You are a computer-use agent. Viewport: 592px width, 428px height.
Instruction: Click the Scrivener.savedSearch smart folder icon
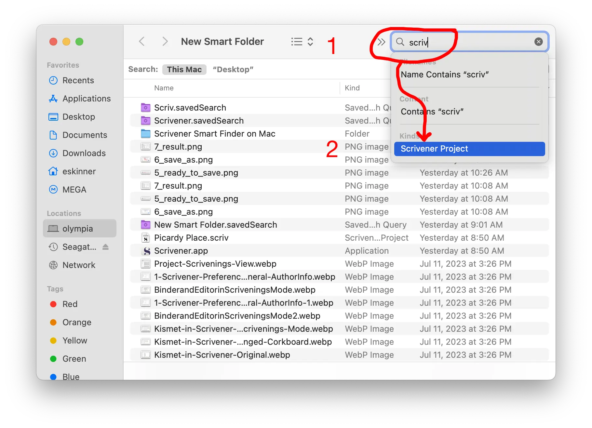146,120
